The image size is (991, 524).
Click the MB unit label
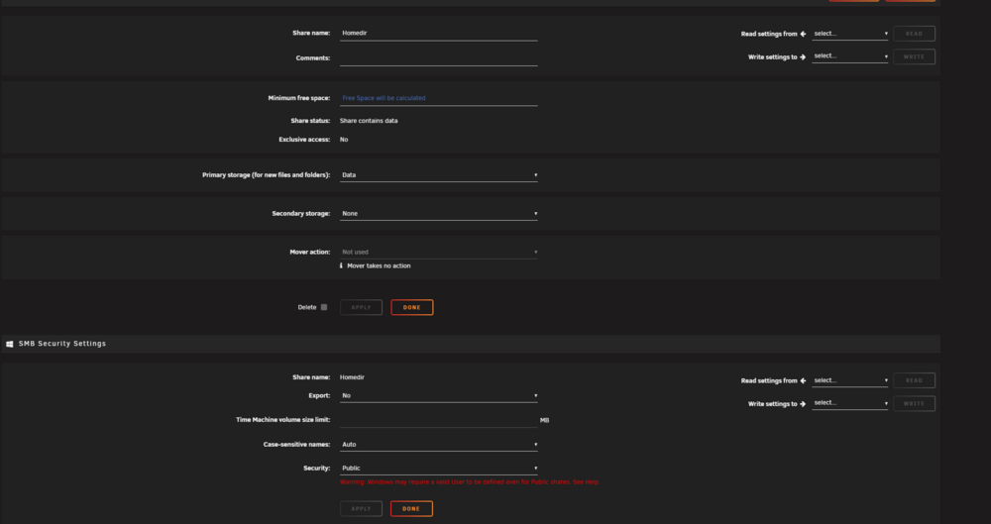(x=545, y=420)
